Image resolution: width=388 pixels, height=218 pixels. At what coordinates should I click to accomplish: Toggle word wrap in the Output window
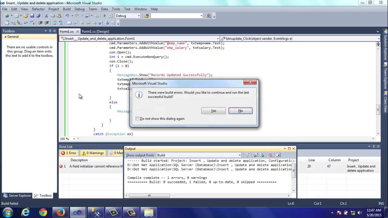click(x=279, y=155)
